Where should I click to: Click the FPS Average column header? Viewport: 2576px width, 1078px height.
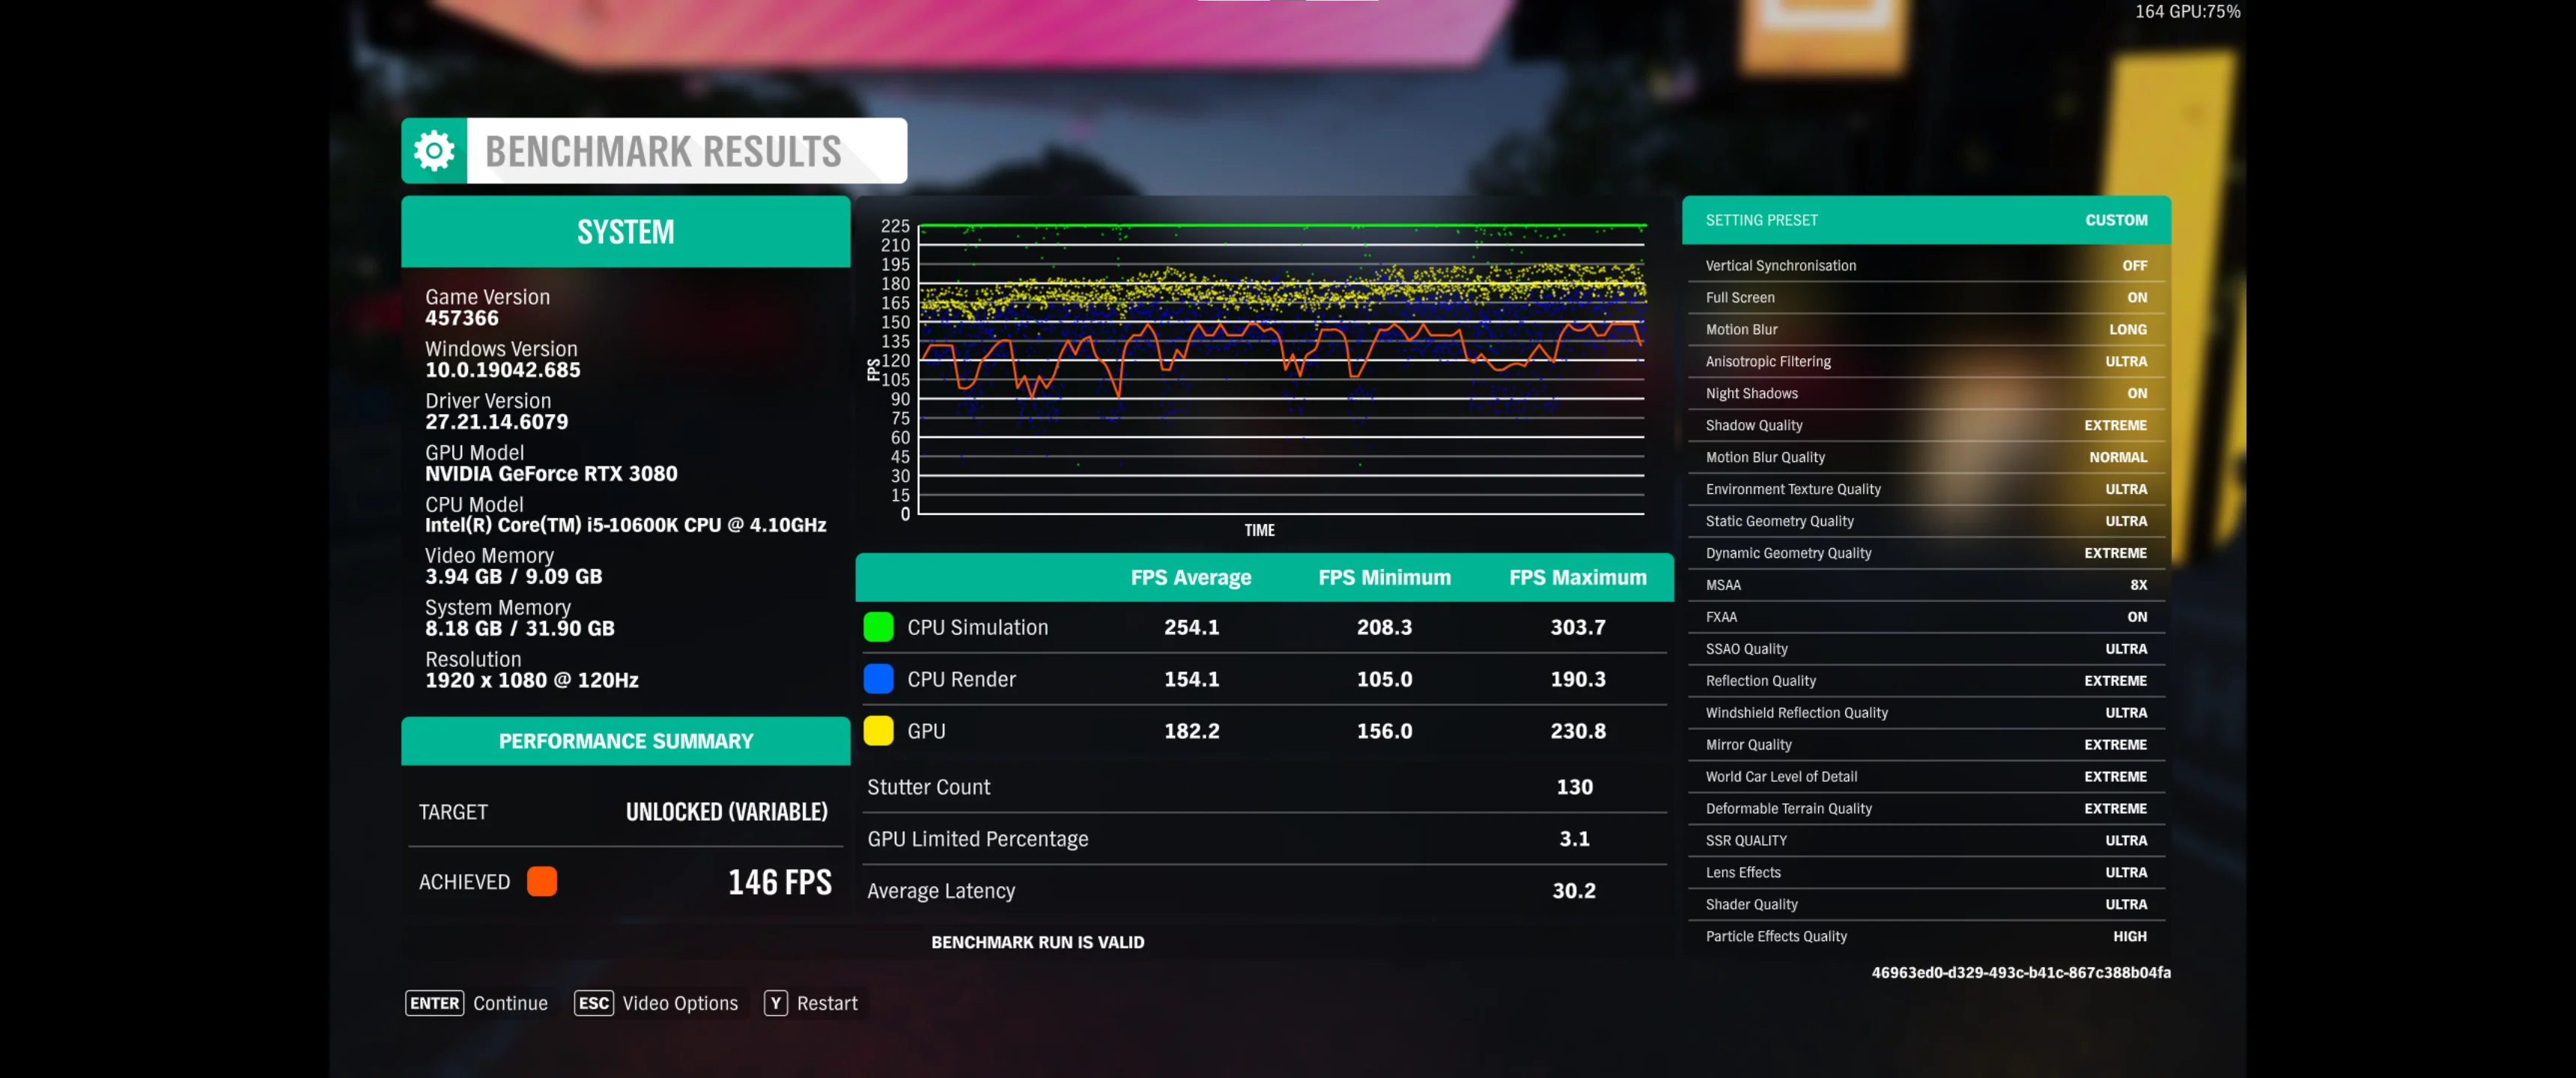click(x=1191, y=577)
